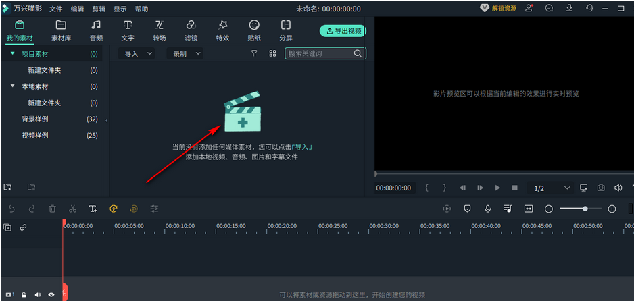Click the audio mixer music-list icon
Viewport: 634px width, 301px height.
pyautogui.click(x=508, y=209)
